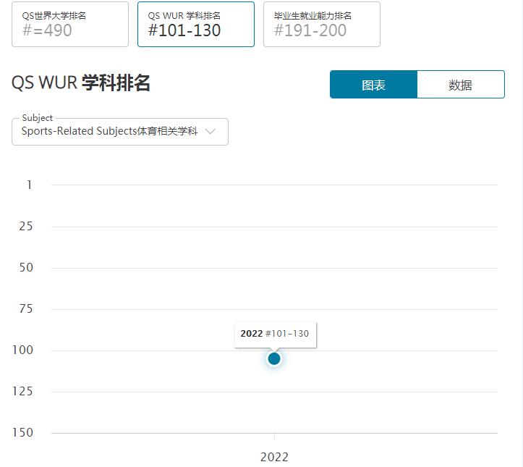Click the blue 2022 data point
Image resolution: width=523 pixels, height=467 pixels.
tap(274, 358)
